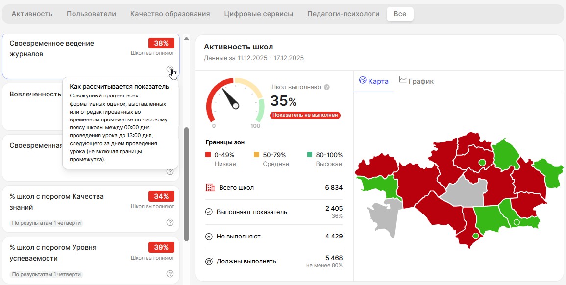566x285 pixels.
Task: Click the Не выполняют cross icon
Action: coord(209,237)
